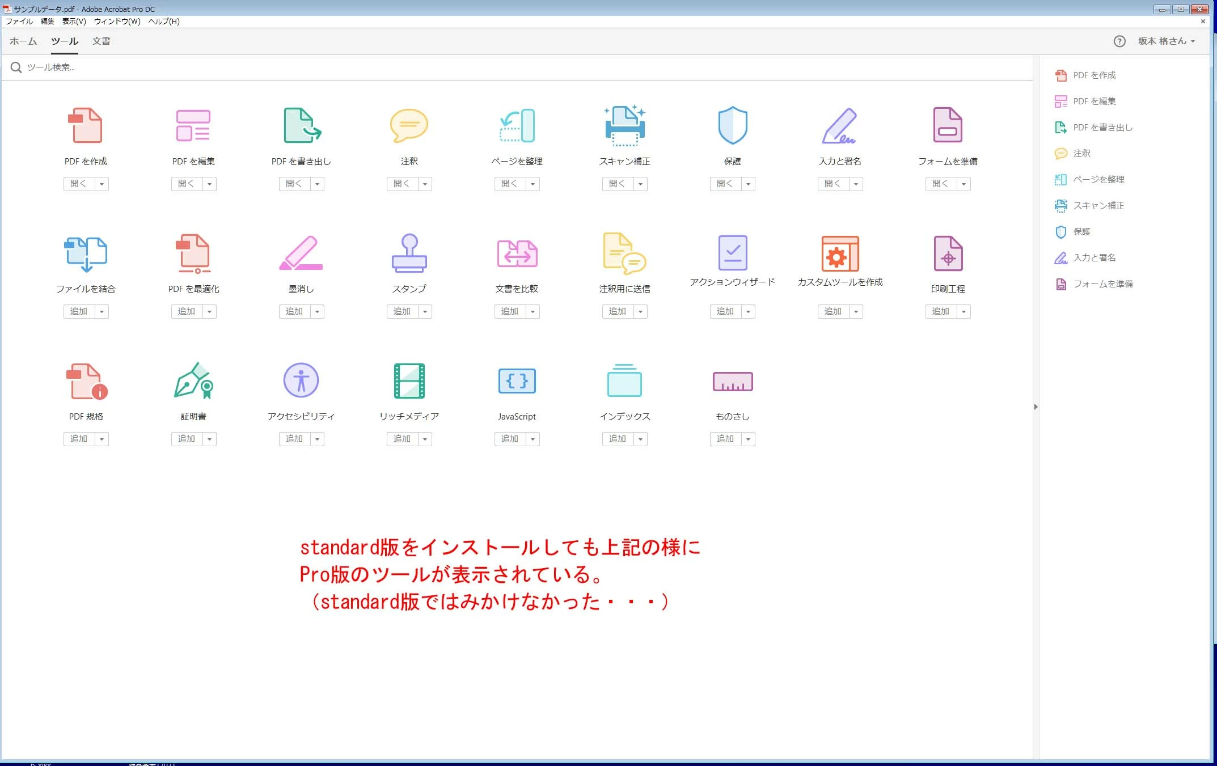Open the スタンプ stamp tool icon
Screen dimensions: 1217x766
click(409, 253)
